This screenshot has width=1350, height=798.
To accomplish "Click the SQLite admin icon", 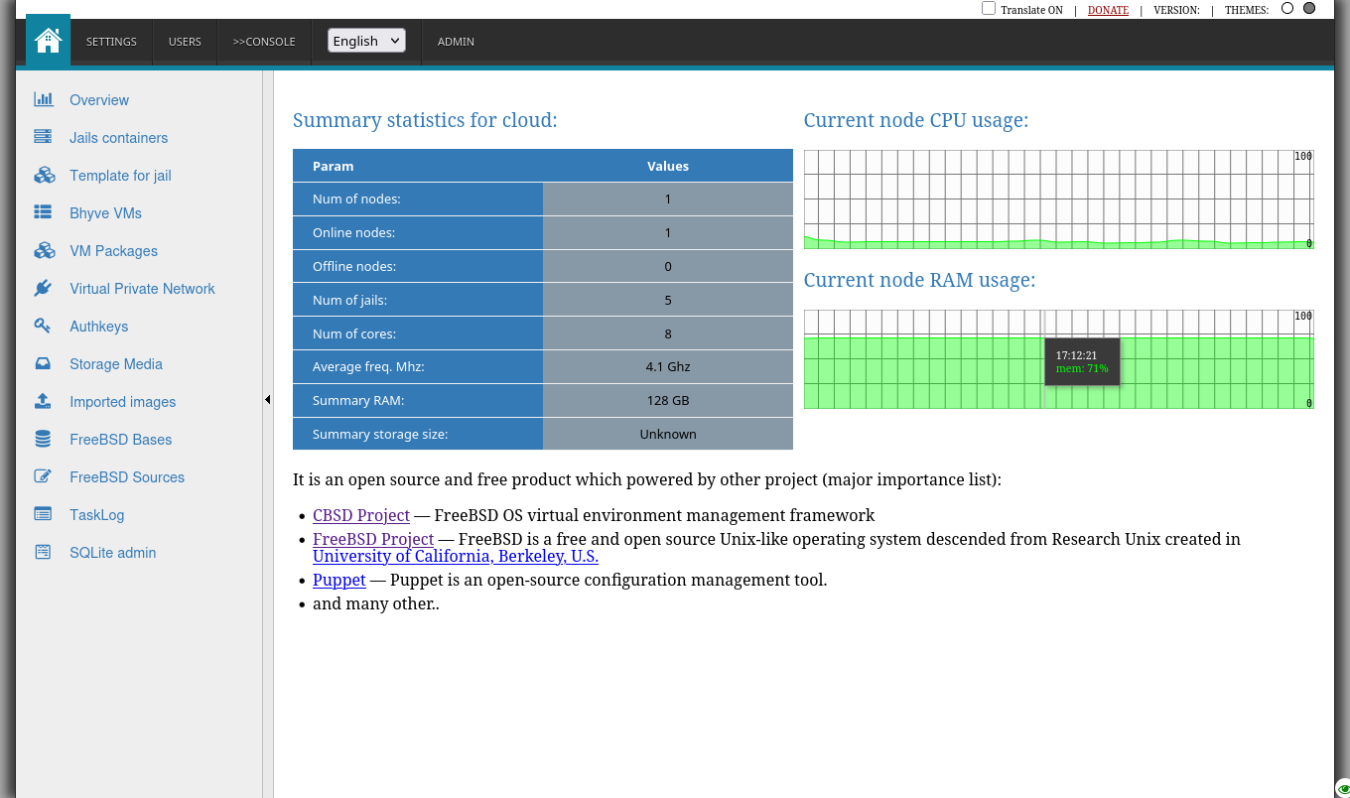I will [x=43, y=552].
